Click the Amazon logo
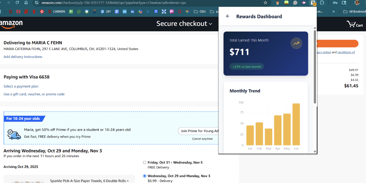 [x=11, y=24]
